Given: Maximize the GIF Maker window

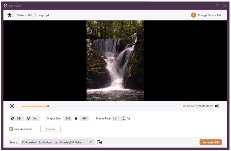Looking at the screenshot, I should coord(217,6).
